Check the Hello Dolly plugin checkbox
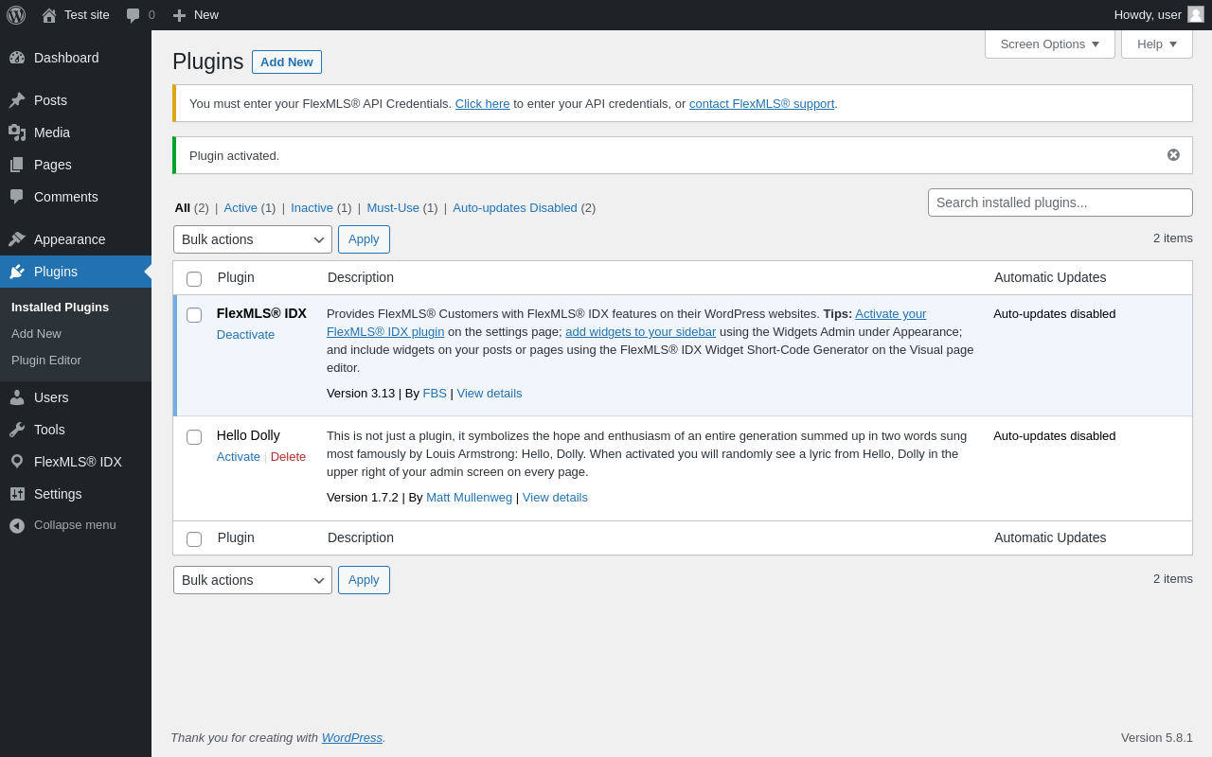The image size is (1212, 757). point(194,437)
